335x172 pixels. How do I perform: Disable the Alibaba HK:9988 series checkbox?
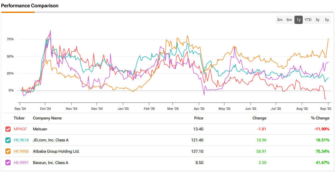[x=8, y=151]
